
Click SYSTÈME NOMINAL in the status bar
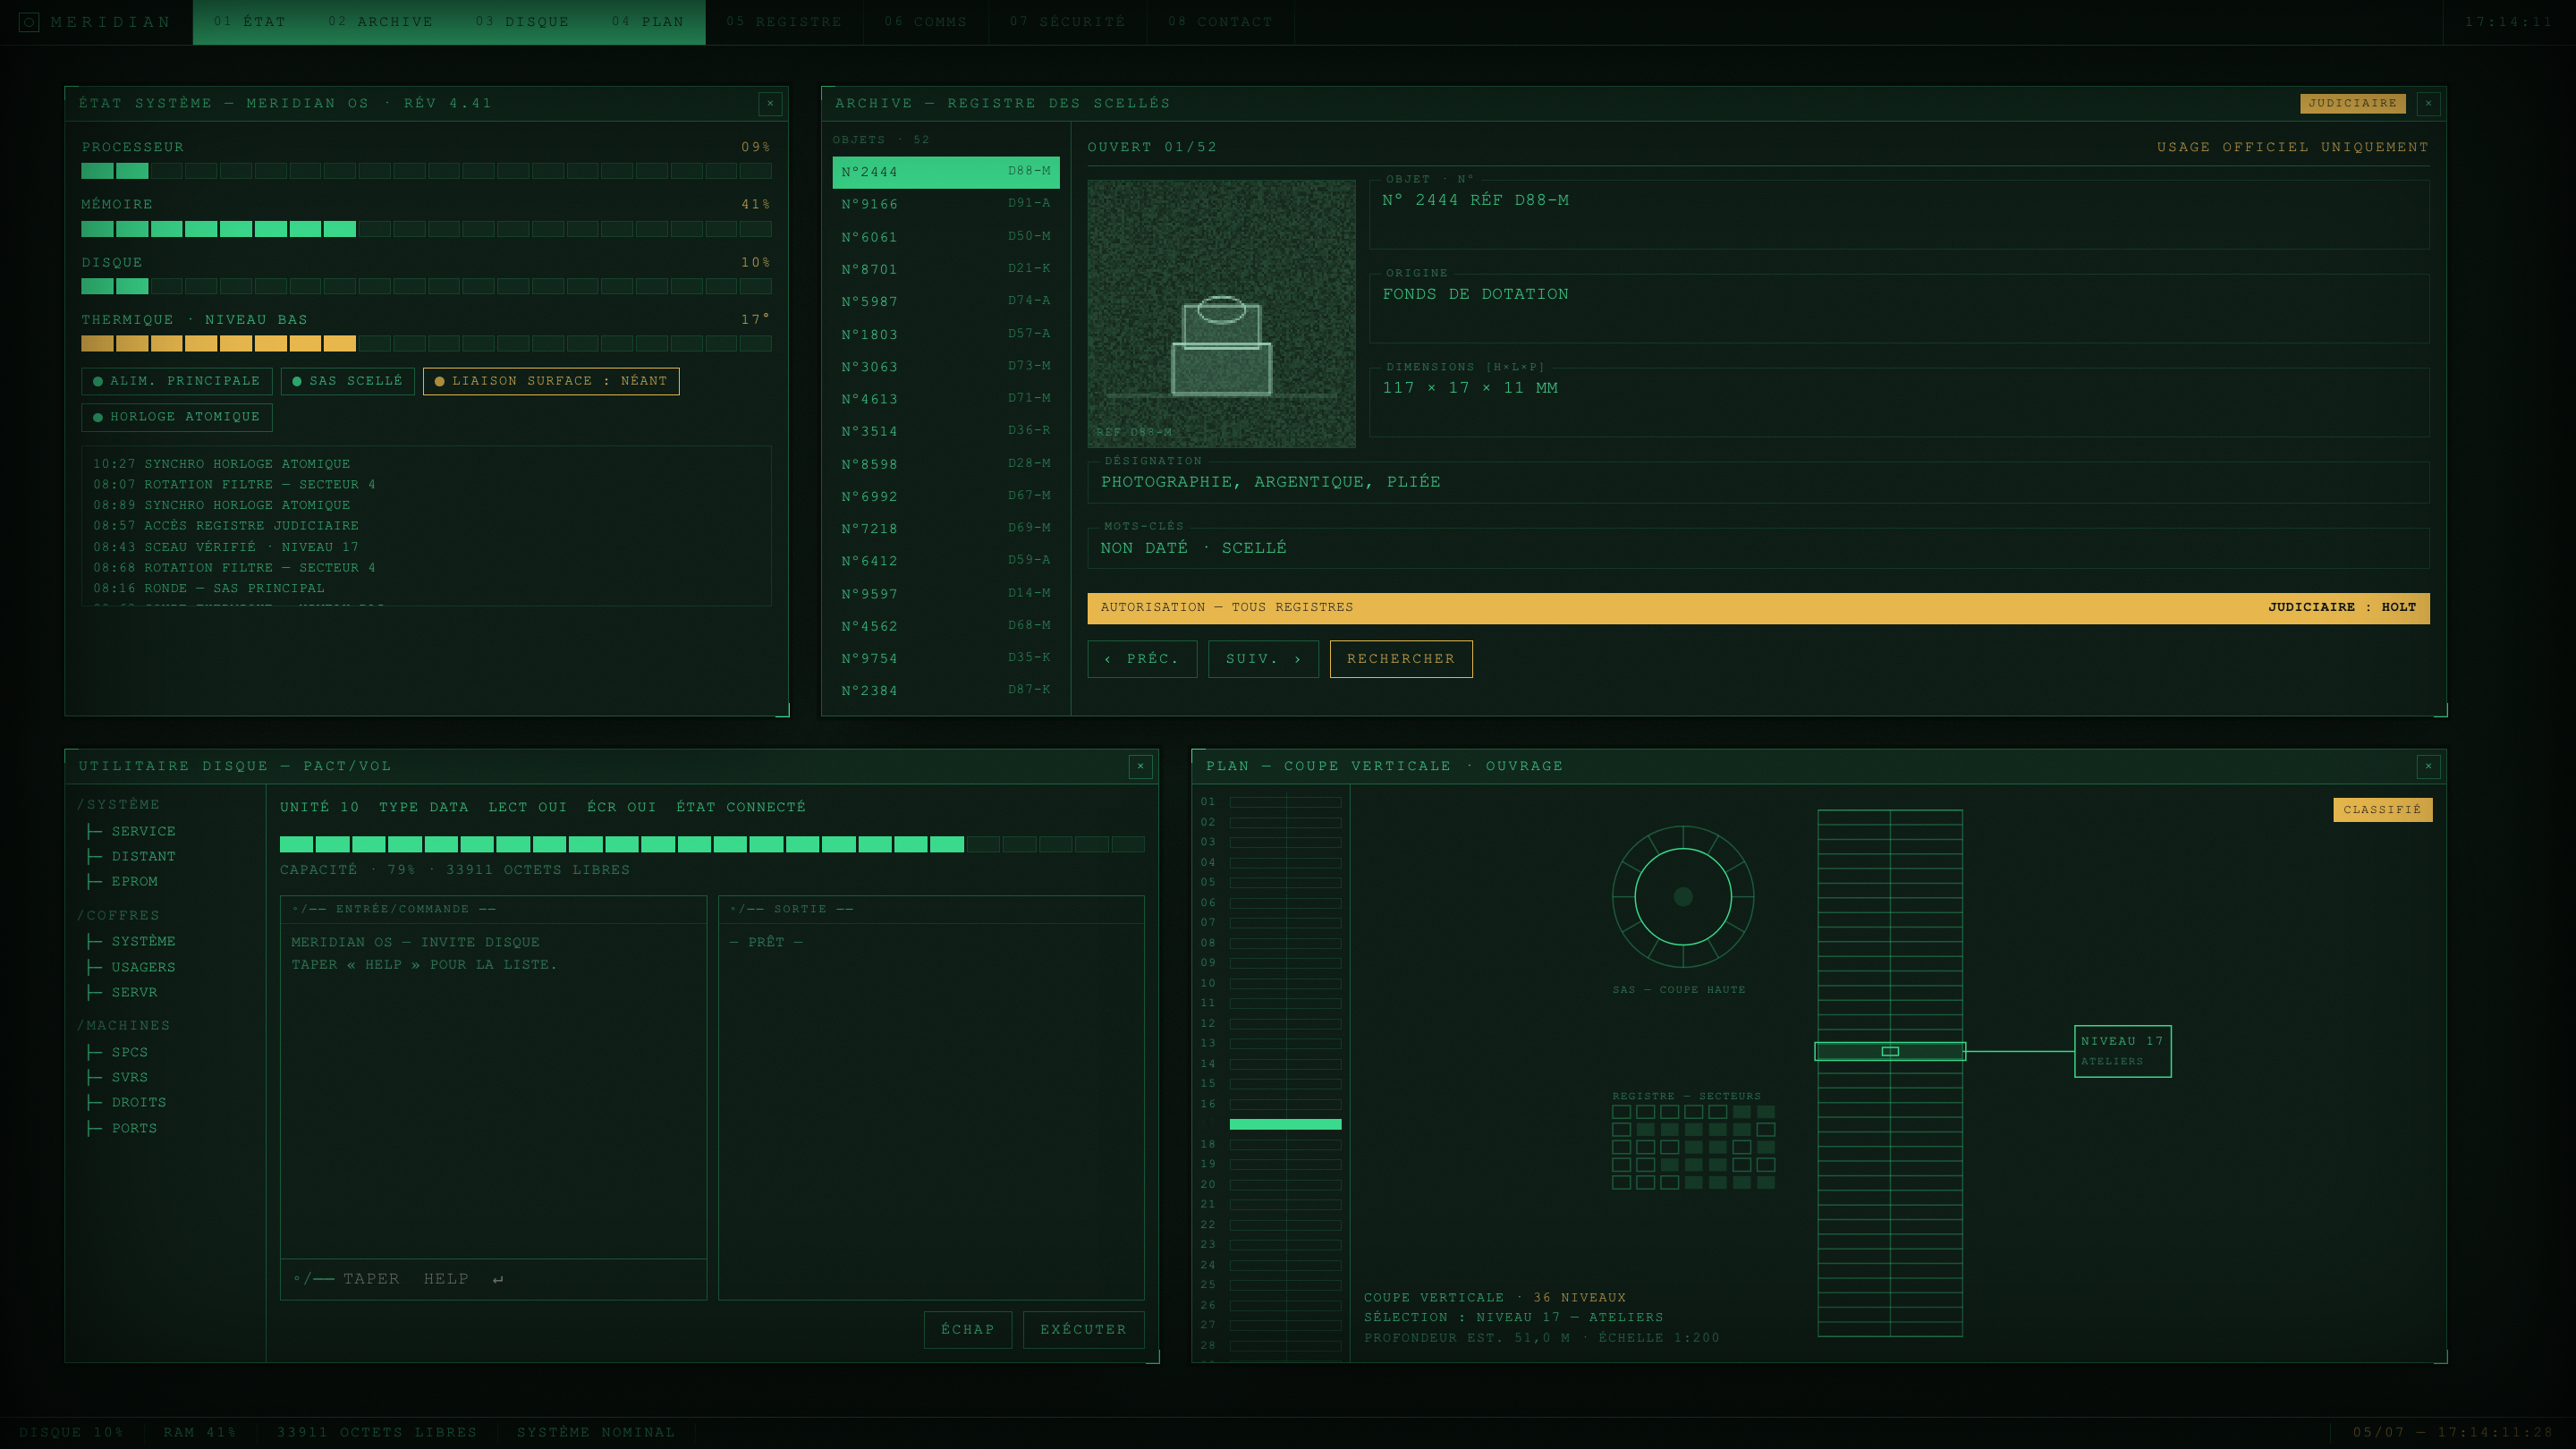(596, 1433)
